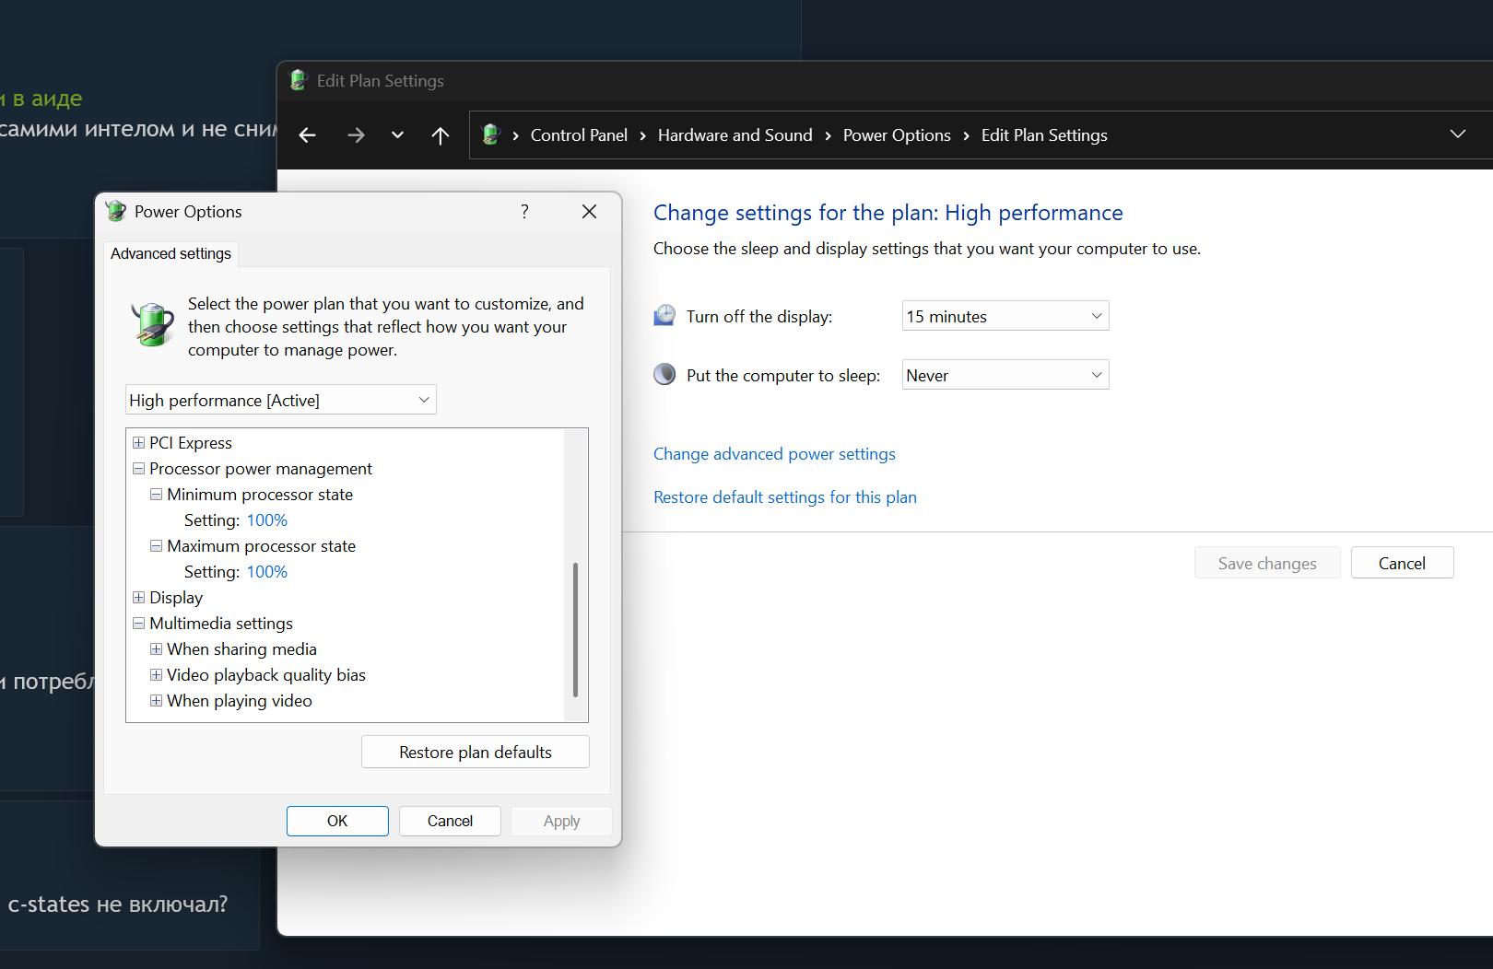The width and height of the screenshot is (1493, 969).
Task: Expand the PCI Express tree node
Action: pos(138,443)
